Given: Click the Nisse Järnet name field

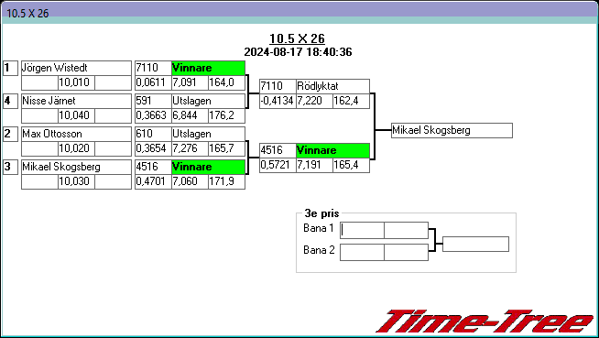Looking at the screenshot, I should point(76,101).
